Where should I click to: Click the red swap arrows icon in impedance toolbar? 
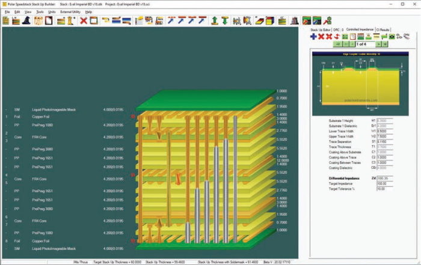point(337,37)
